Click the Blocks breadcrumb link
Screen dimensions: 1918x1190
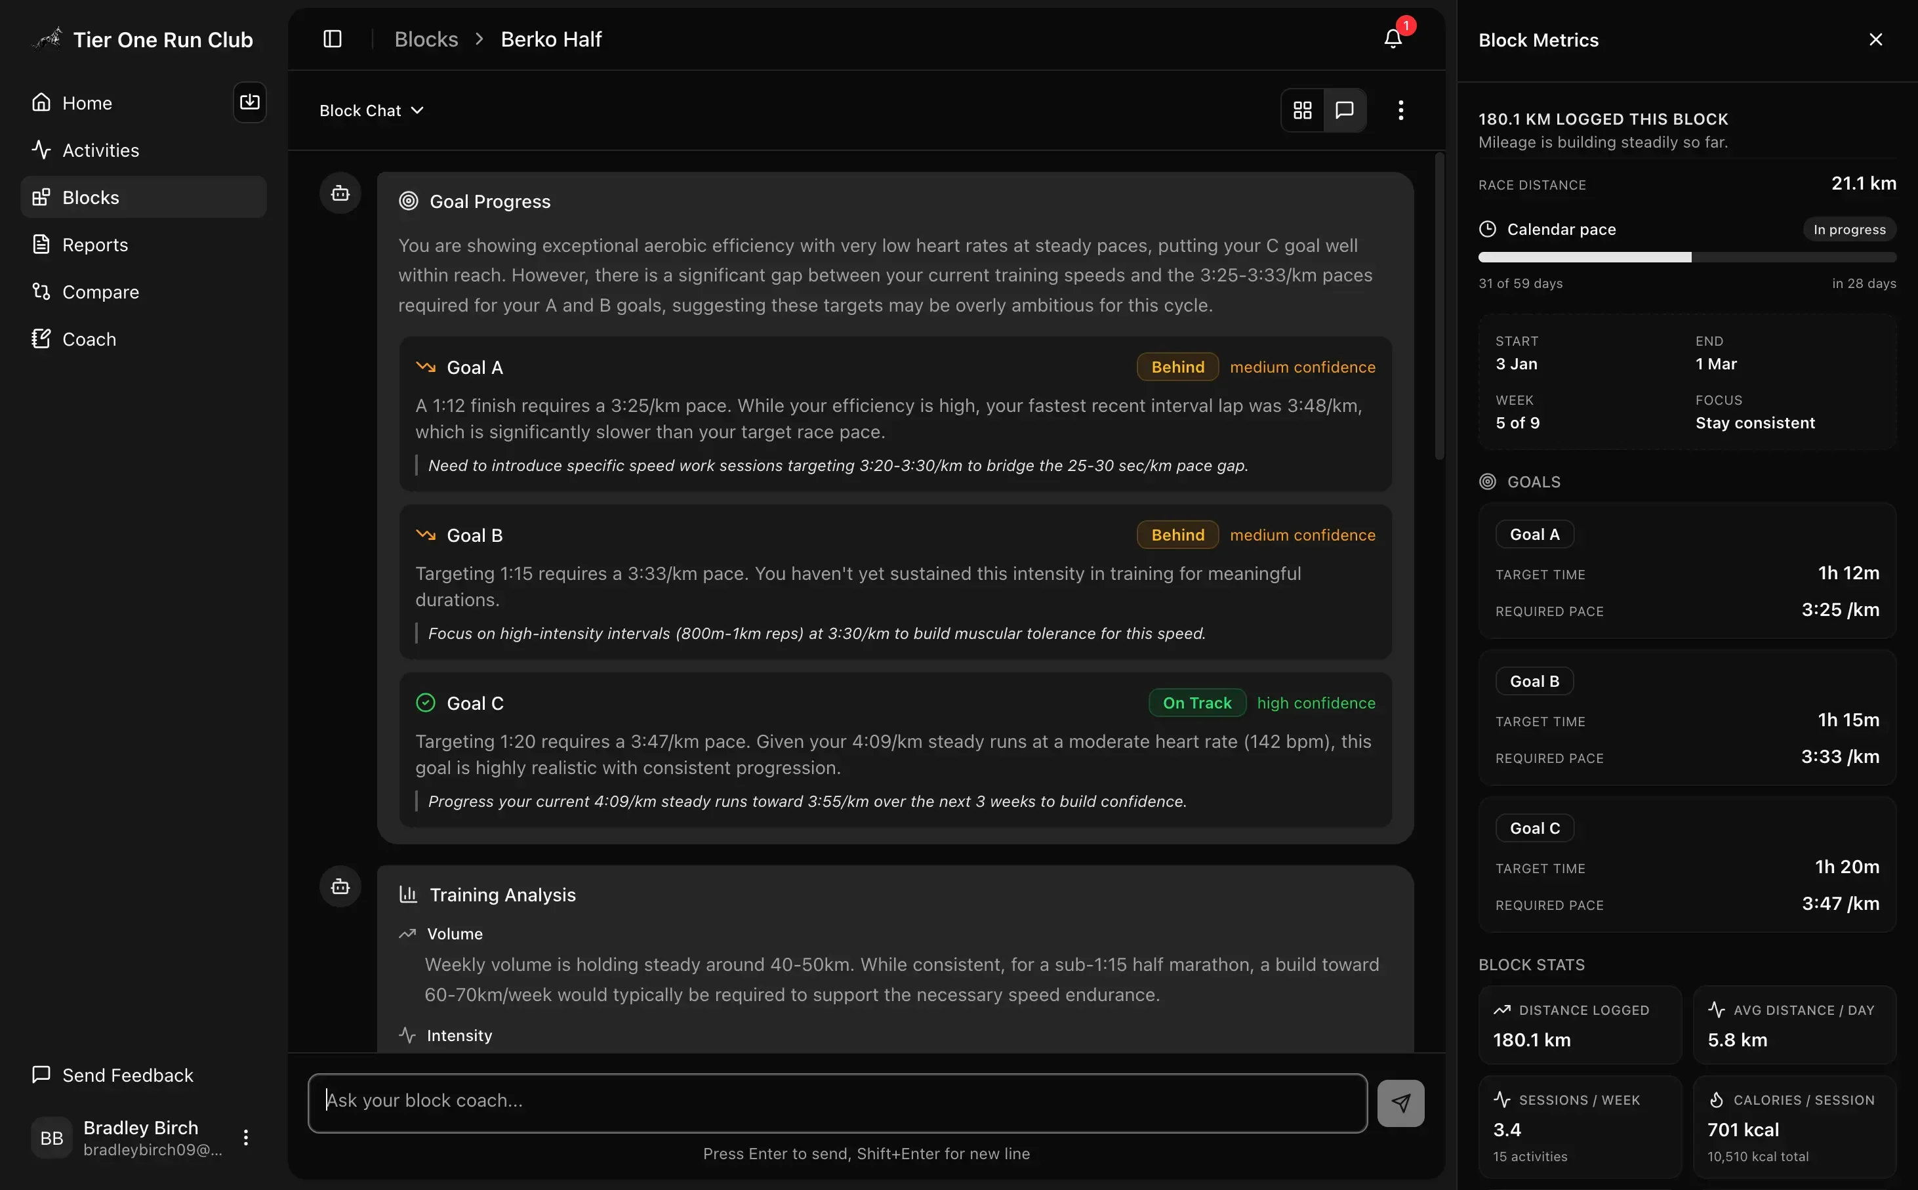tap(426, 39)
